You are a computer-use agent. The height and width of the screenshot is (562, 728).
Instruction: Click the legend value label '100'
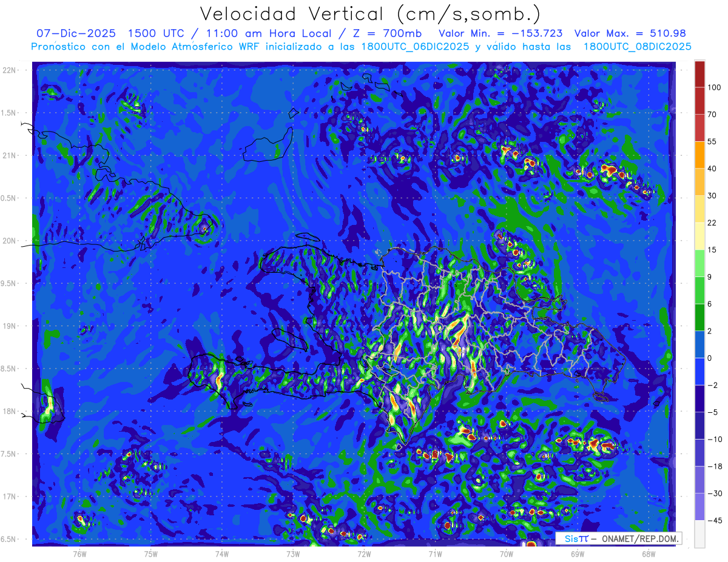click(715, 87)
